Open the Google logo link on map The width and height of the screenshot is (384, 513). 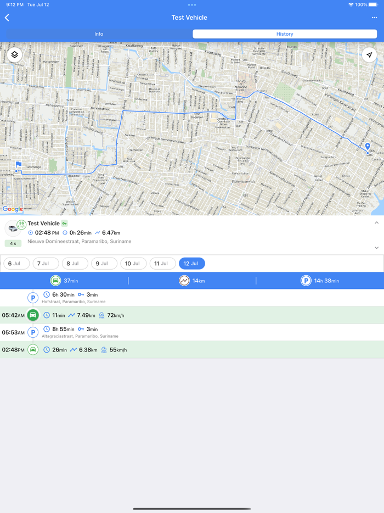point(13,209)
